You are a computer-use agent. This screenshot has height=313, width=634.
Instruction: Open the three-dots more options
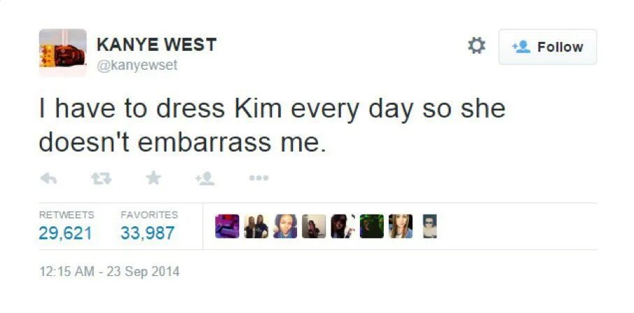pyautogui.click(x=259, y=177)
